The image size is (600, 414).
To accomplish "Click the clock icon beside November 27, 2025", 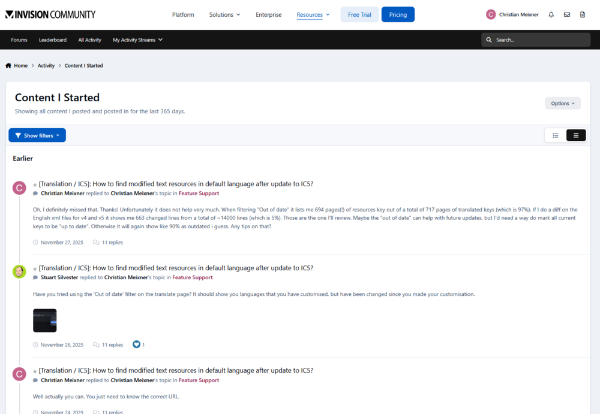I will 35,243.
